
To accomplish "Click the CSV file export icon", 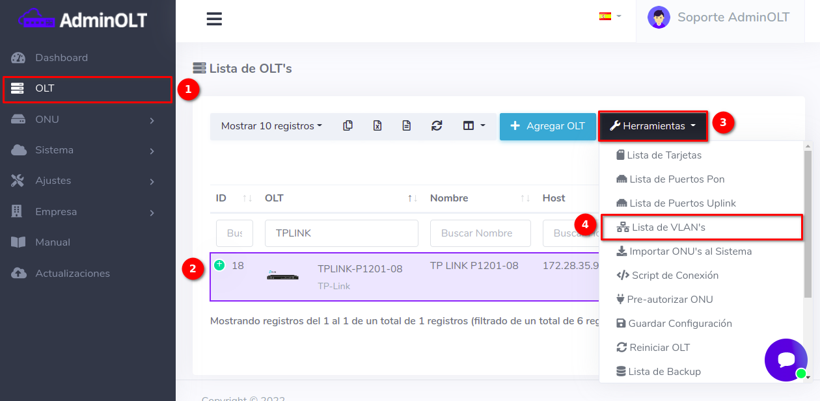I will click(x=407, y=126).
